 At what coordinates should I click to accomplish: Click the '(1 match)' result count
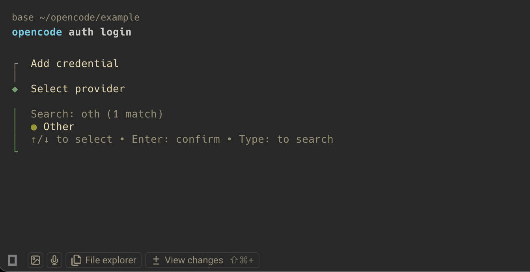pos(135,114)
